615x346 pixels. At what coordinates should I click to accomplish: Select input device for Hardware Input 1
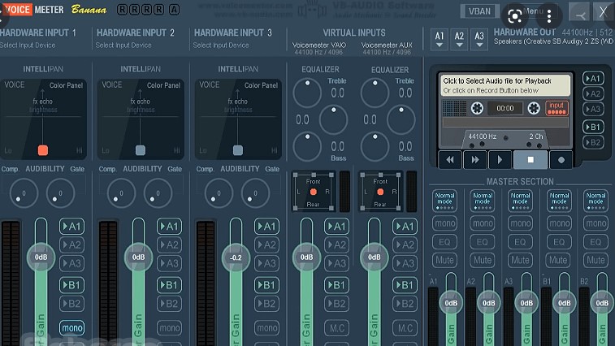28,45
